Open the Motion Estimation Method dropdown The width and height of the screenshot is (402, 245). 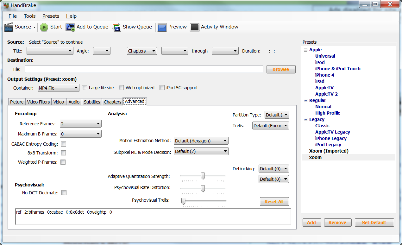pyautogui.click(x=201, y=141)
